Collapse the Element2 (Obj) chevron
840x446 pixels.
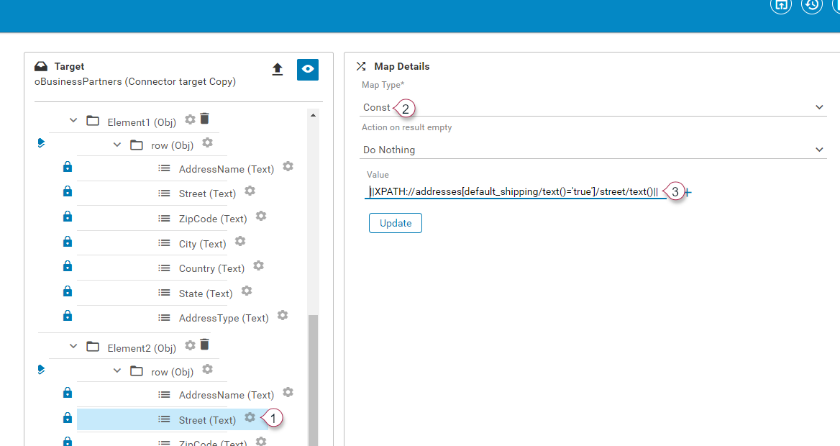coord(73,347)
